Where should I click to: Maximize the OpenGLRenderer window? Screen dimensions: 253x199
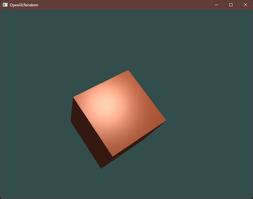(231, 5)
